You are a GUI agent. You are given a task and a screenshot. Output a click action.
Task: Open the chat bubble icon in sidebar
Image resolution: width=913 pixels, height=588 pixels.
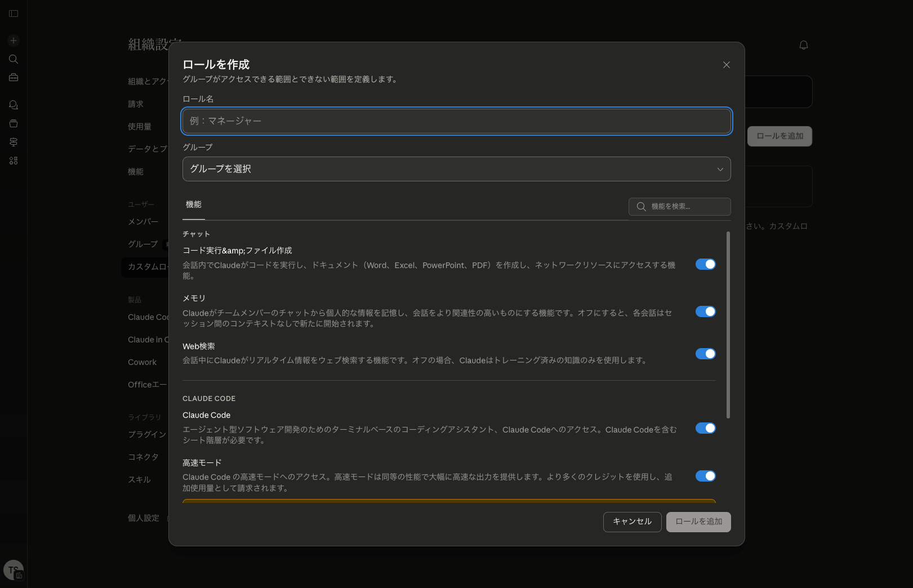click(13, 105)
